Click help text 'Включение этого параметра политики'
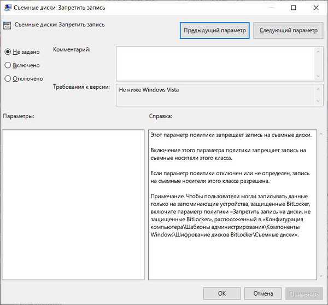328x305 pixels. 200,150
